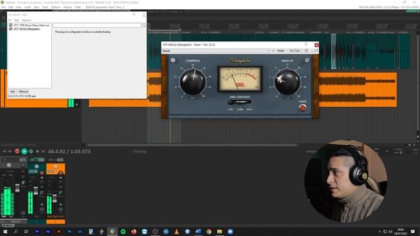Click the top-left screw icon on MJUCjr
420x236 pixels.
(173, 60)
